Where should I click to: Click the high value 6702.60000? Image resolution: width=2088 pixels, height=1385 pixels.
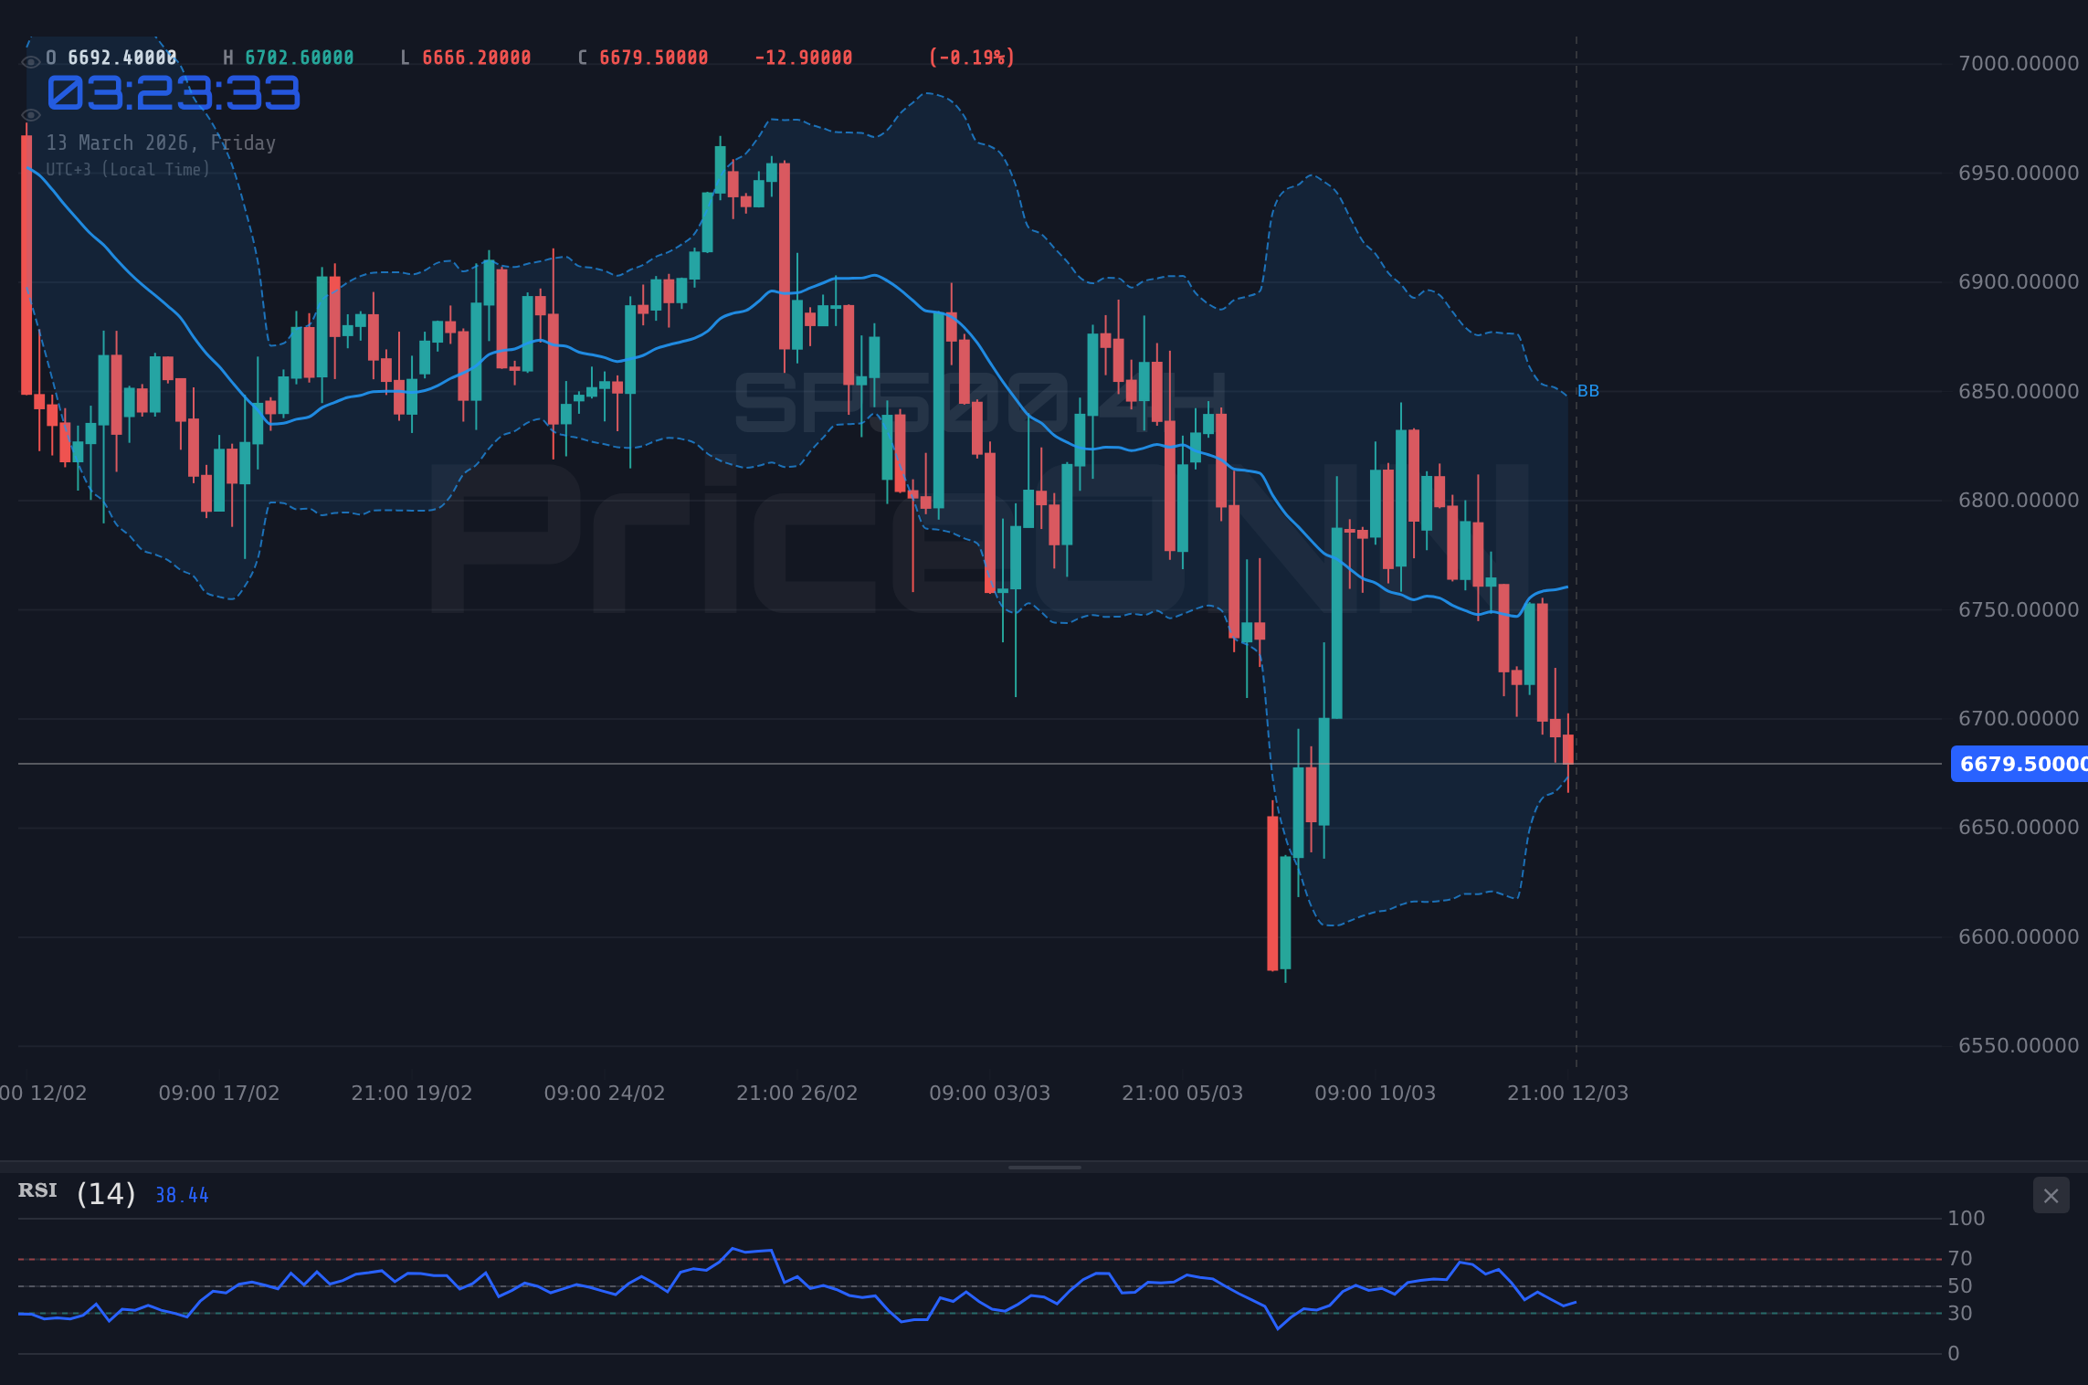point(300,58)
